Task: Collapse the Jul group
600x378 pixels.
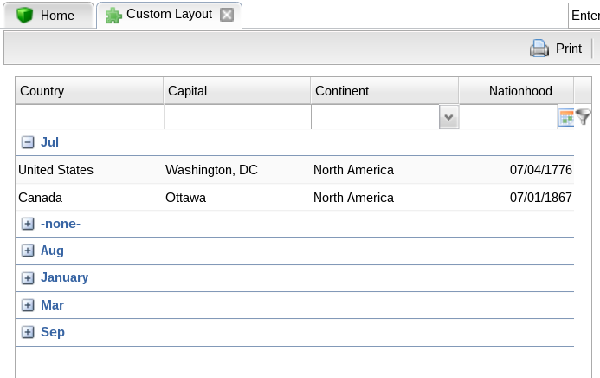Action: pos(28,142)
